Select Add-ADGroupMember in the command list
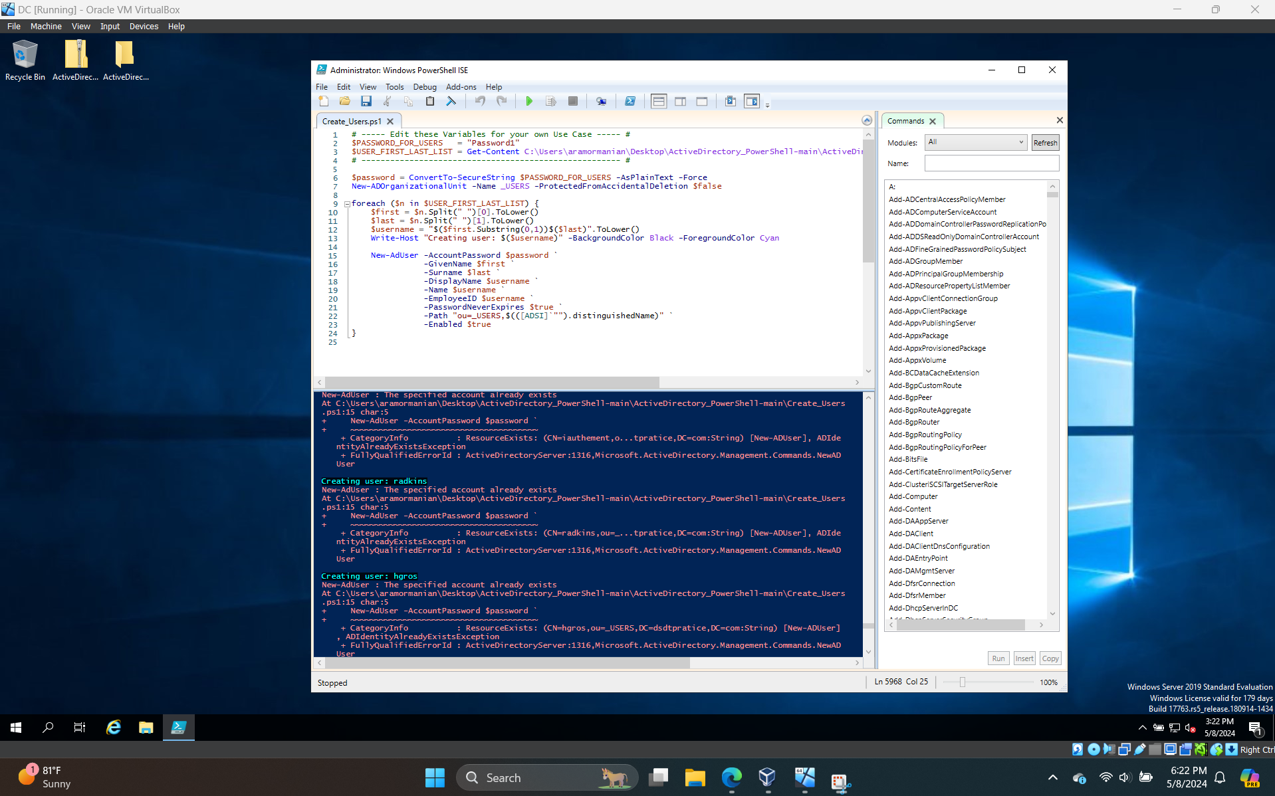 coord(925,261)
